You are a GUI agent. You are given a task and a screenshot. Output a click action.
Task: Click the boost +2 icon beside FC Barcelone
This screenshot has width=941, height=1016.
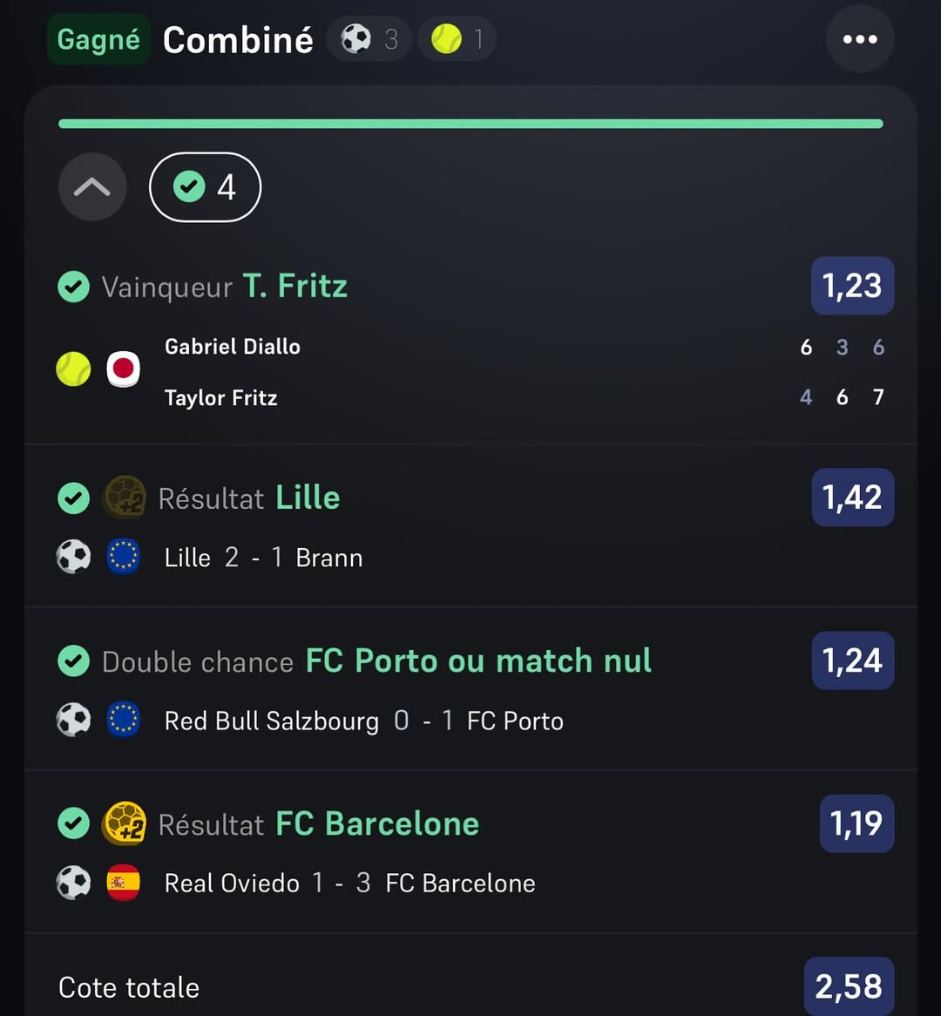tap(125, 823)
